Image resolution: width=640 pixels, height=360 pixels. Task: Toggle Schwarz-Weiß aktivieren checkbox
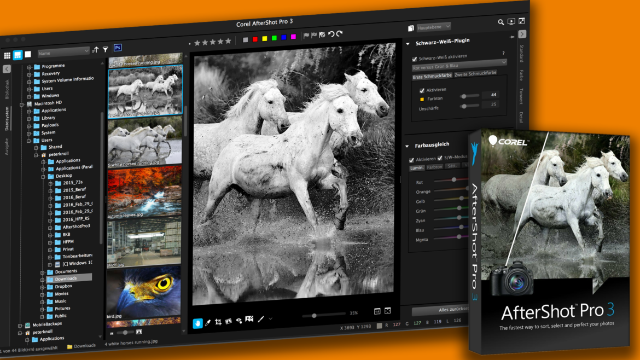pyautogui.click(x=415, y=59)
